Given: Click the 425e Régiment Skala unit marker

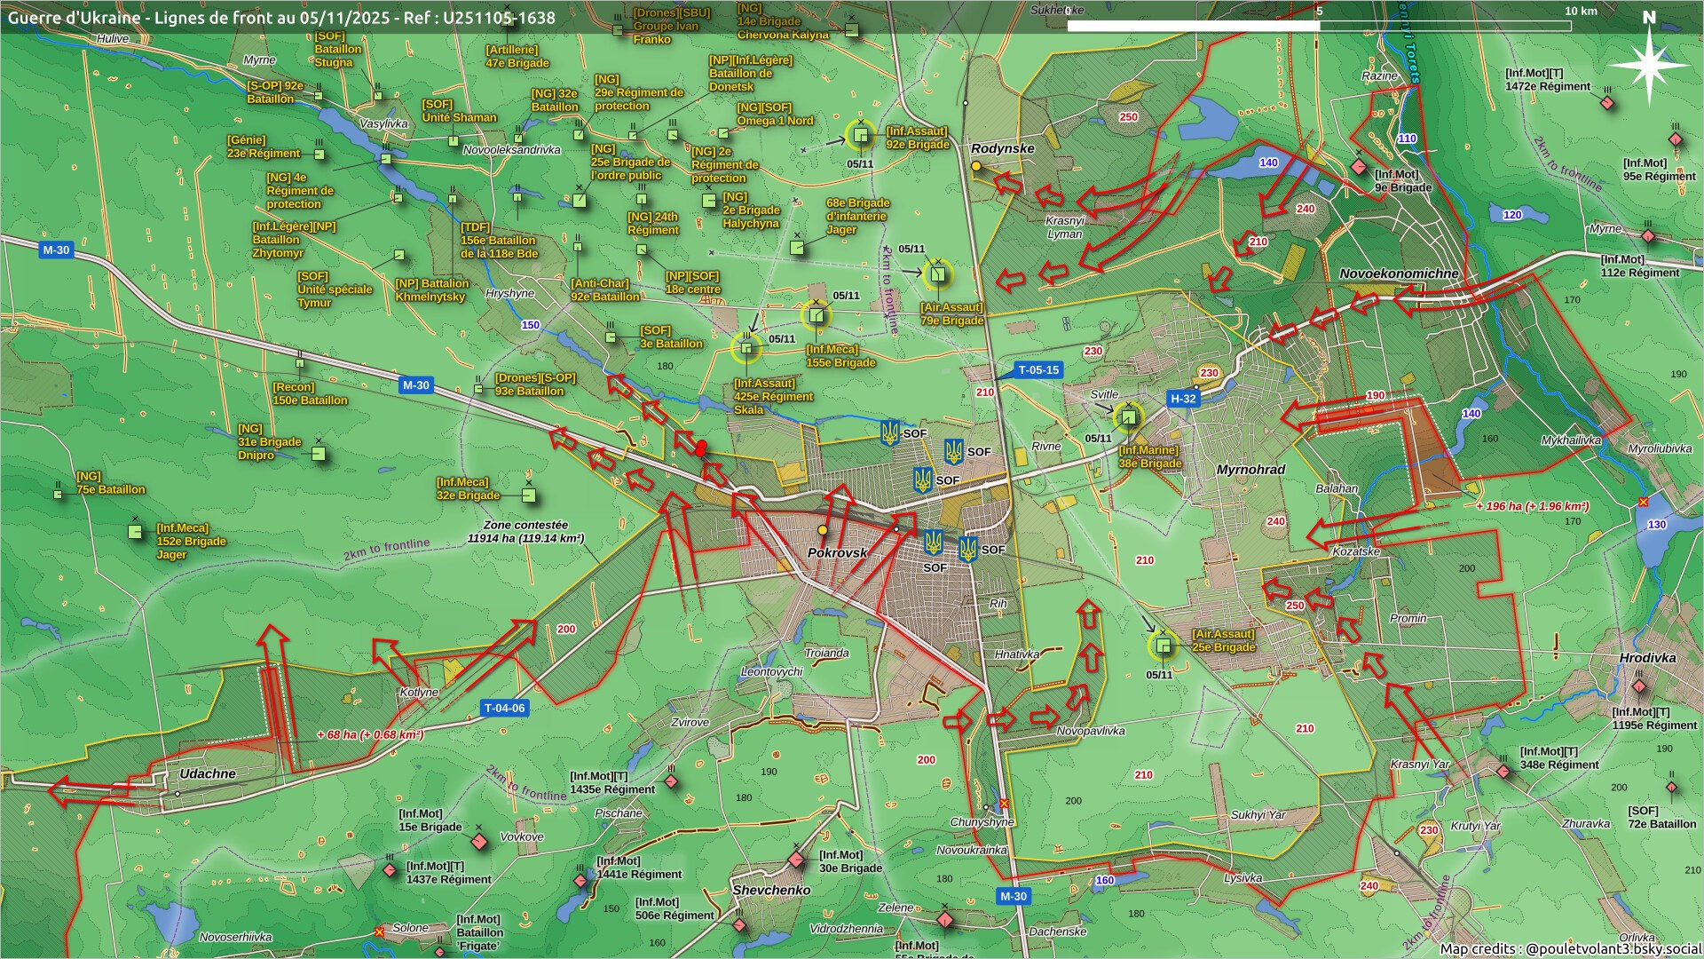Looking at the screenshot, I should click(746, 348).
